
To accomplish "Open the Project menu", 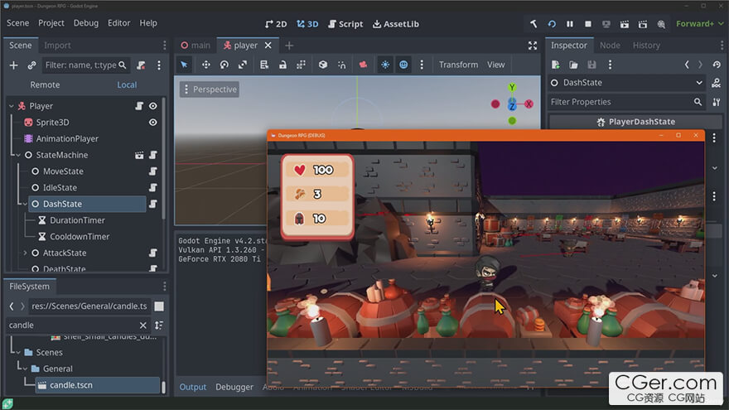I will tap(51, 23).
